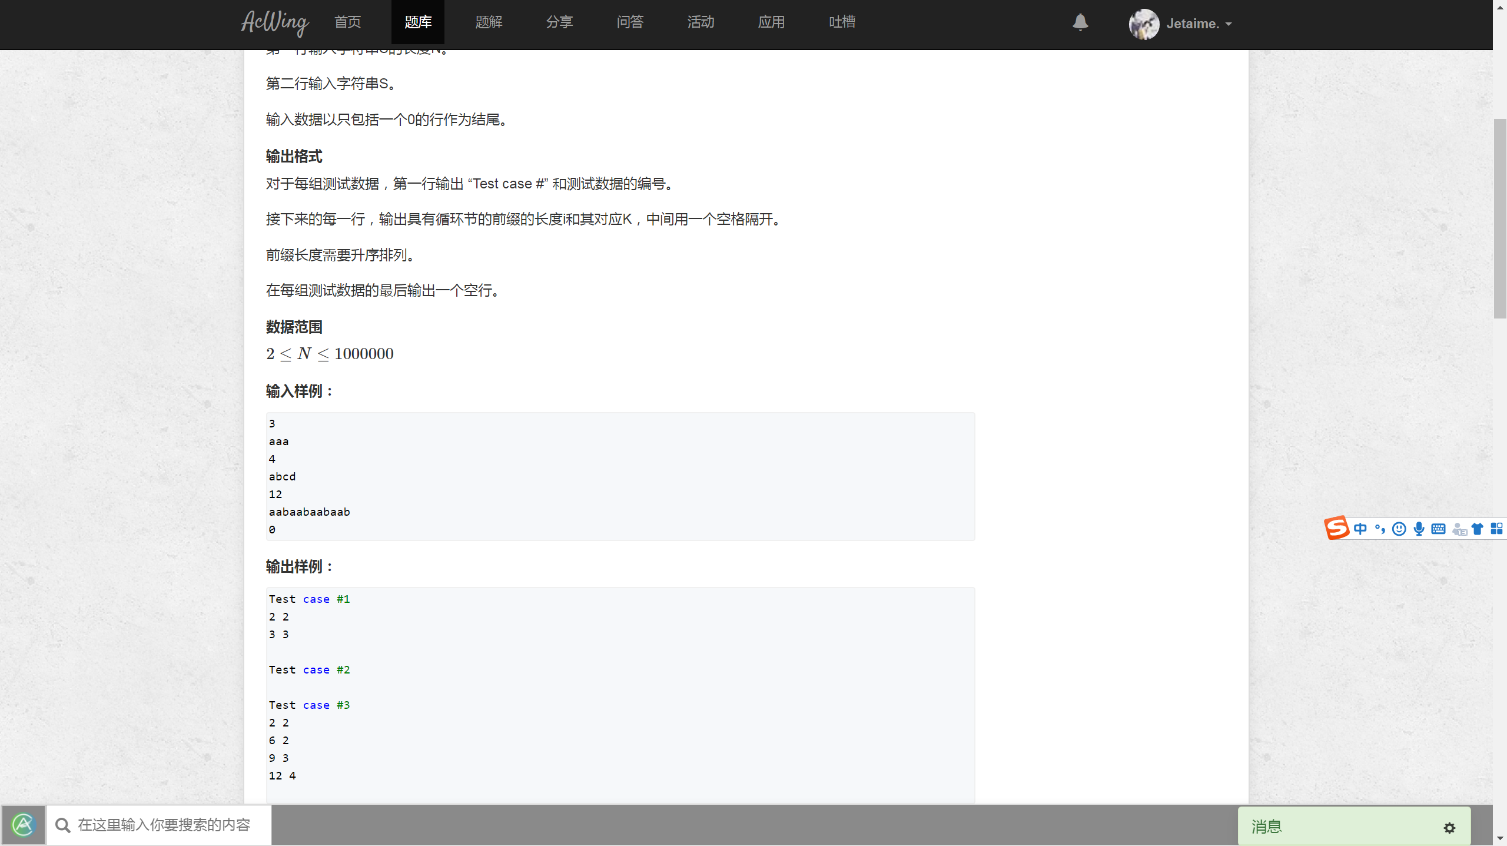Image resolution: width=1507 pixels, height=846 pixels.
Task: Toggle full/half punctuation mode
Action: (1380, 529)
